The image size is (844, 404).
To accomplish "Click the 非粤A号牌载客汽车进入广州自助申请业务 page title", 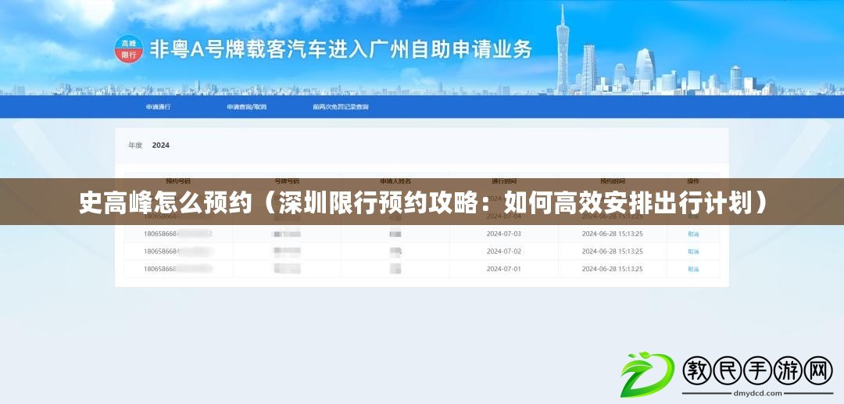I will pos(341,49).
